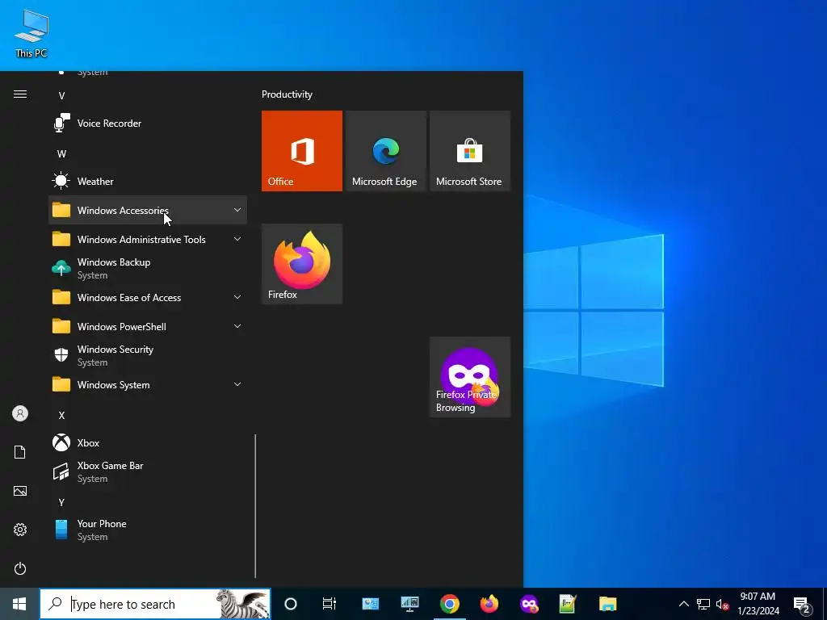This screenshot has width=827, height=620.
Task: Open the Weather app
Action: pos(148,182)
